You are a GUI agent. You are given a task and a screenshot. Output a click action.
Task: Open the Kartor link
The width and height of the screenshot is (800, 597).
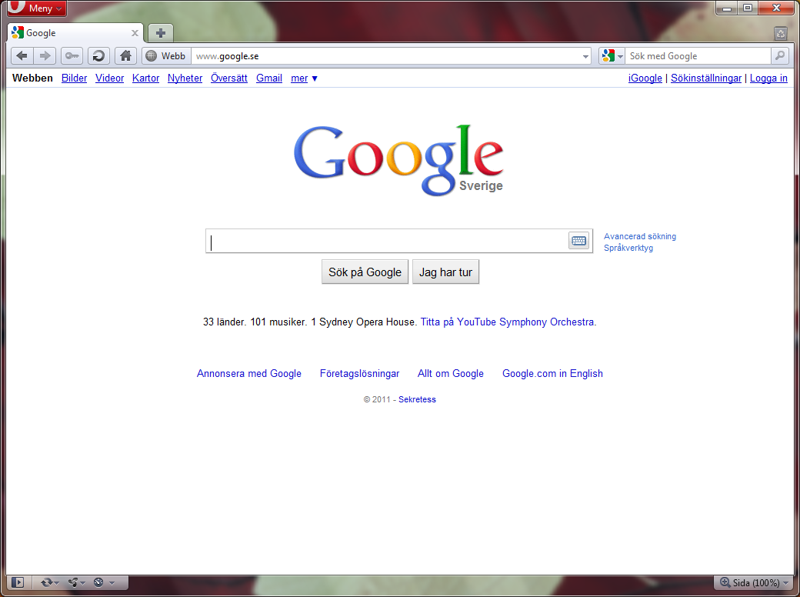click(145, 78)
